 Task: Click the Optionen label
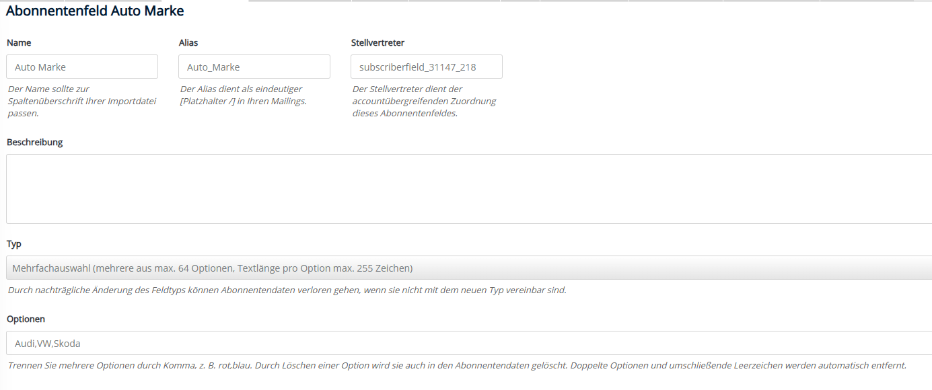pyautogui.click(x=26, y=319)
